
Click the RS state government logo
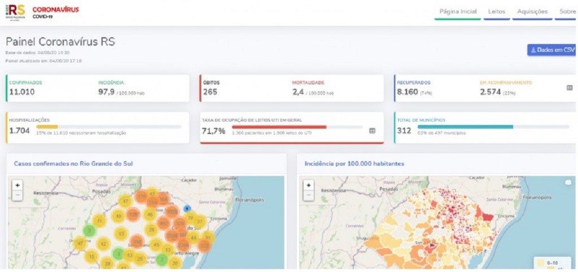pyautogui.click(x=16, y=11)
